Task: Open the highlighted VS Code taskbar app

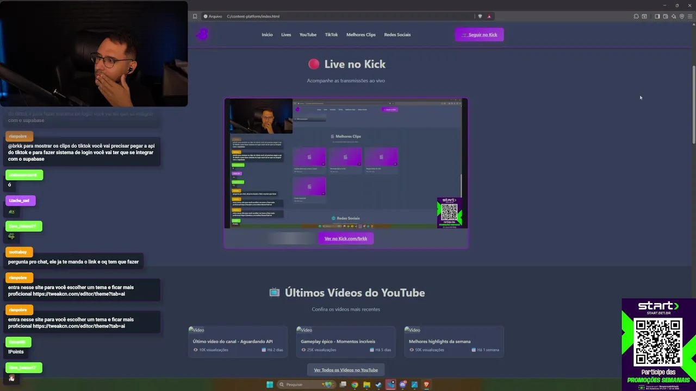Action: [390, 384]
